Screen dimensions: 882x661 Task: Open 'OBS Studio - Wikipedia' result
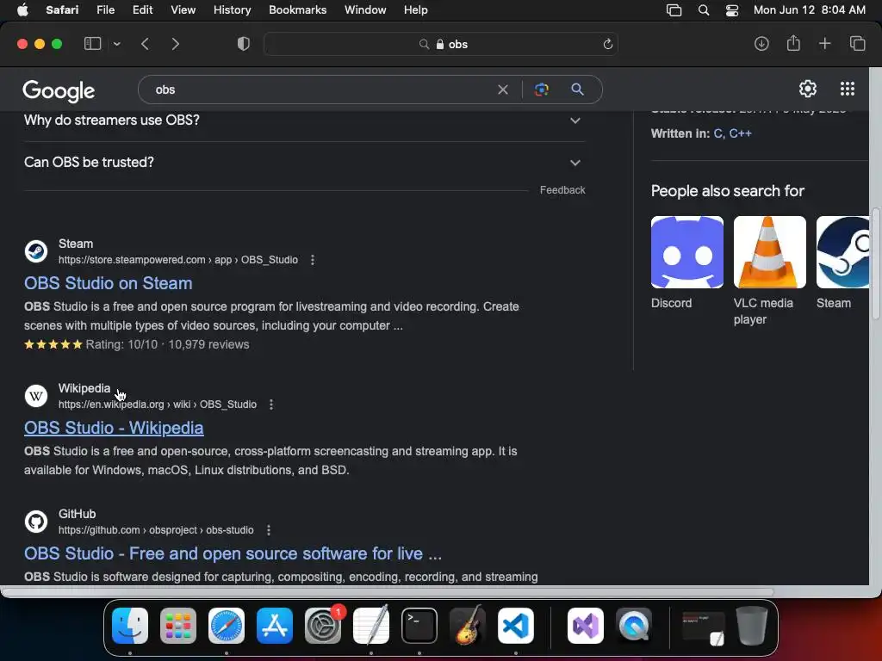tap(114, 428)
